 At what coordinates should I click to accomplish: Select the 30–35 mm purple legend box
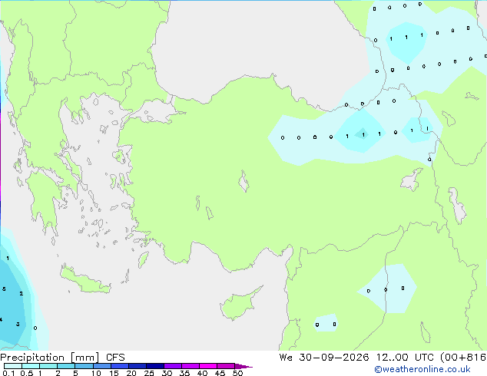pyautogui.click(x=173, y=366)
